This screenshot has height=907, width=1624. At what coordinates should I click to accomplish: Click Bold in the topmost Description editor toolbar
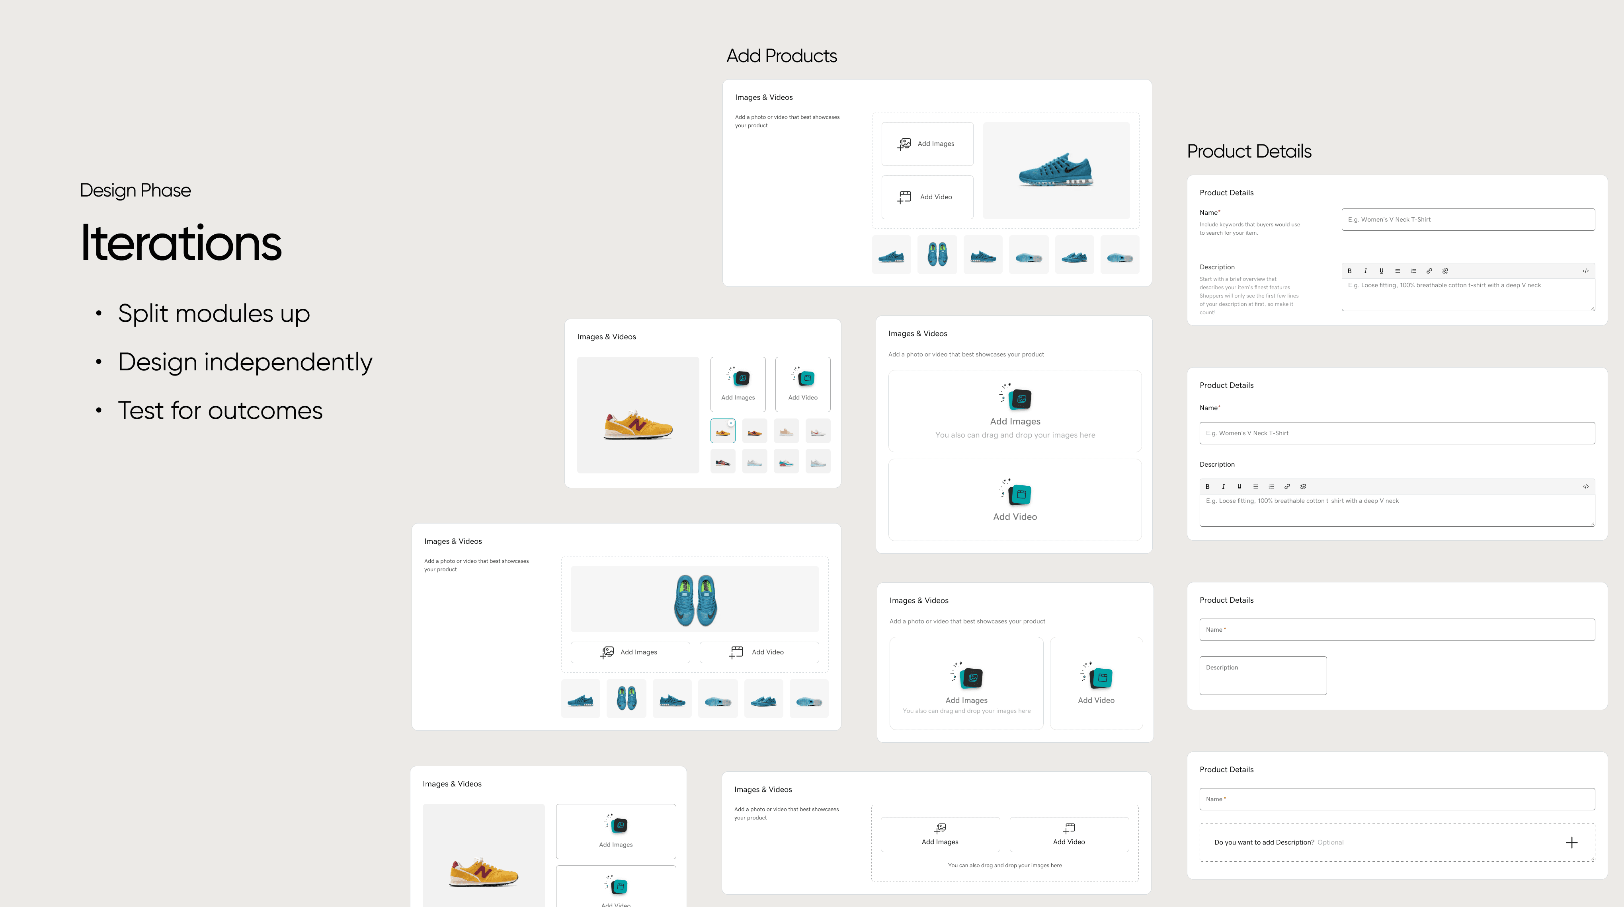[1349, 271]
